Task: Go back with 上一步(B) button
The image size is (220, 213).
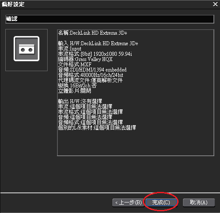Action: pos(128,202)
